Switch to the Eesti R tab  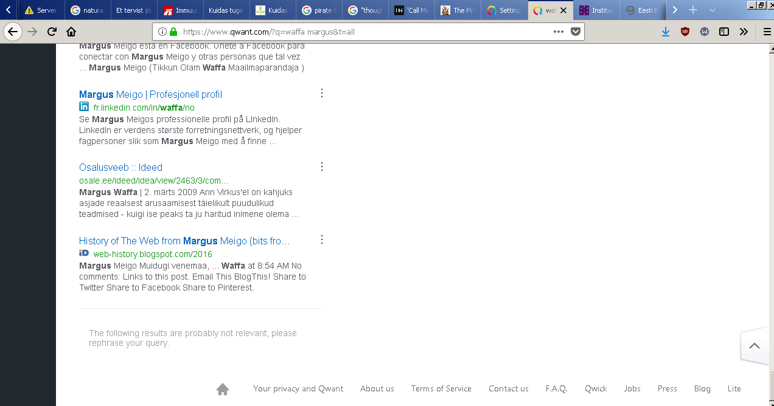coord(642,10)
